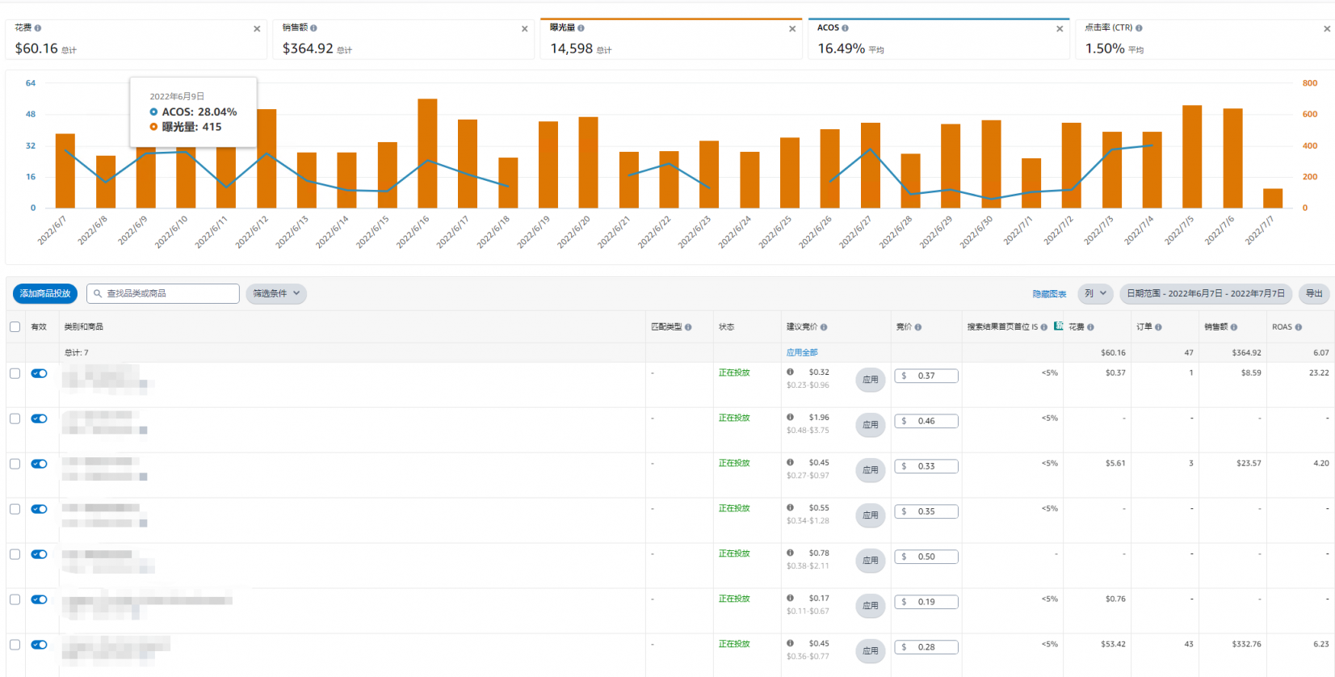Click the info icon beside 订单 column header
The image size is (1335, 677).
[1158, 327]
